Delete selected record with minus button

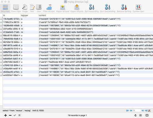tap(10, 115)
